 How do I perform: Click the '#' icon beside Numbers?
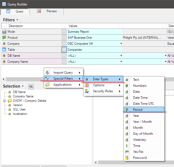[x=127, y=86]
